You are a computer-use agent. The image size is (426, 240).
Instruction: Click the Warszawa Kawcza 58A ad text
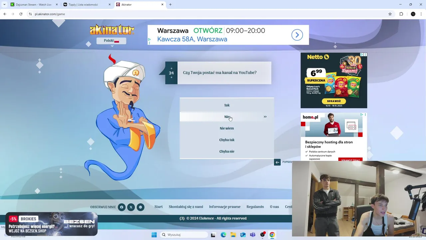point(192,39)
